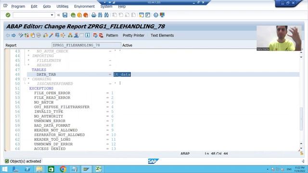Viewport: 308px width, 173px height.
Task: Click the Print icon
Action: point(94,15)
